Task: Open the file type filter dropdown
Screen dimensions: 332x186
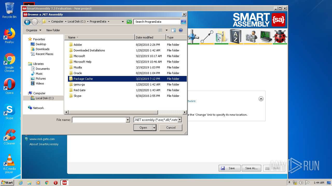Action: [179, 120]
